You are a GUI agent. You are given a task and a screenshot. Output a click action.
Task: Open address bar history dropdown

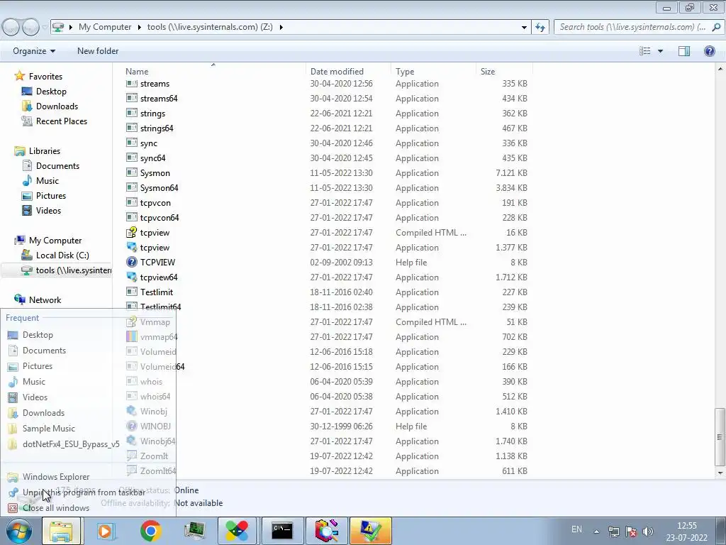click(x=524, y=28)
